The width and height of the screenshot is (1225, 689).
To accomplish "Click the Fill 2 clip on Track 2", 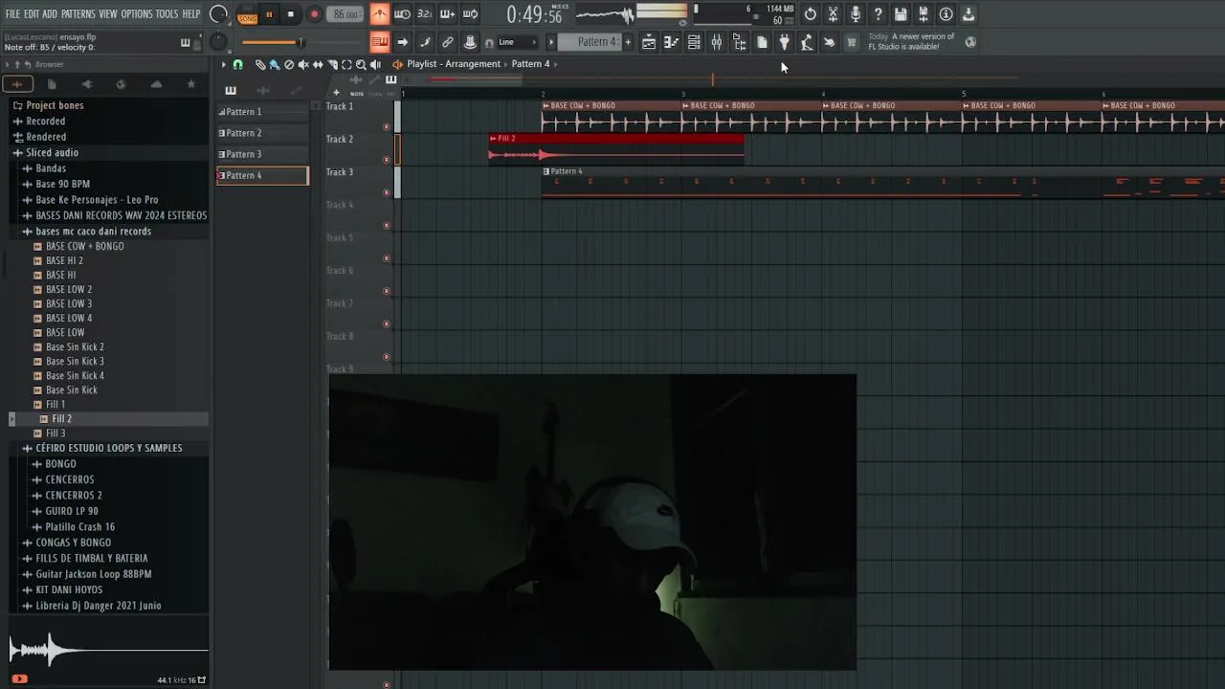I will (616, 148).
